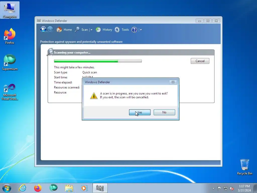Open Tools from the toolbar label
Screen dimensions: 257x193
pyautogui.click(x=125, y=30)
